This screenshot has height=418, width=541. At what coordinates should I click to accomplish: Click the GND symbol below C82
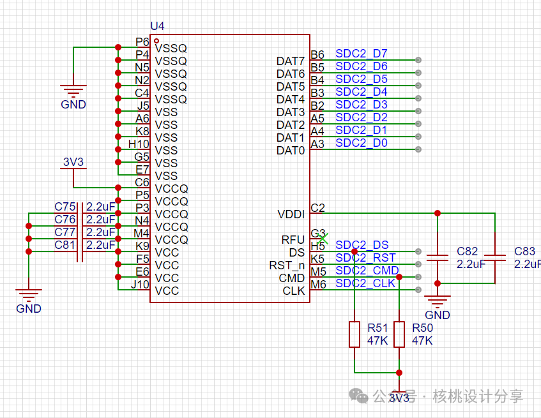tap(438, 301)
